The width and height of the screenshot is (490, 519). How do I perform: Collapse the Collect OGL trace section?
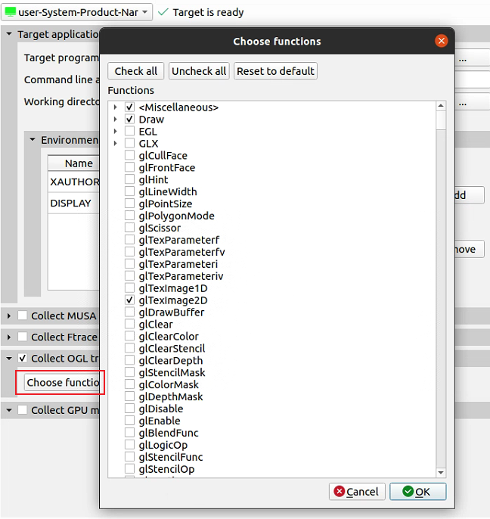click(9, 358)
